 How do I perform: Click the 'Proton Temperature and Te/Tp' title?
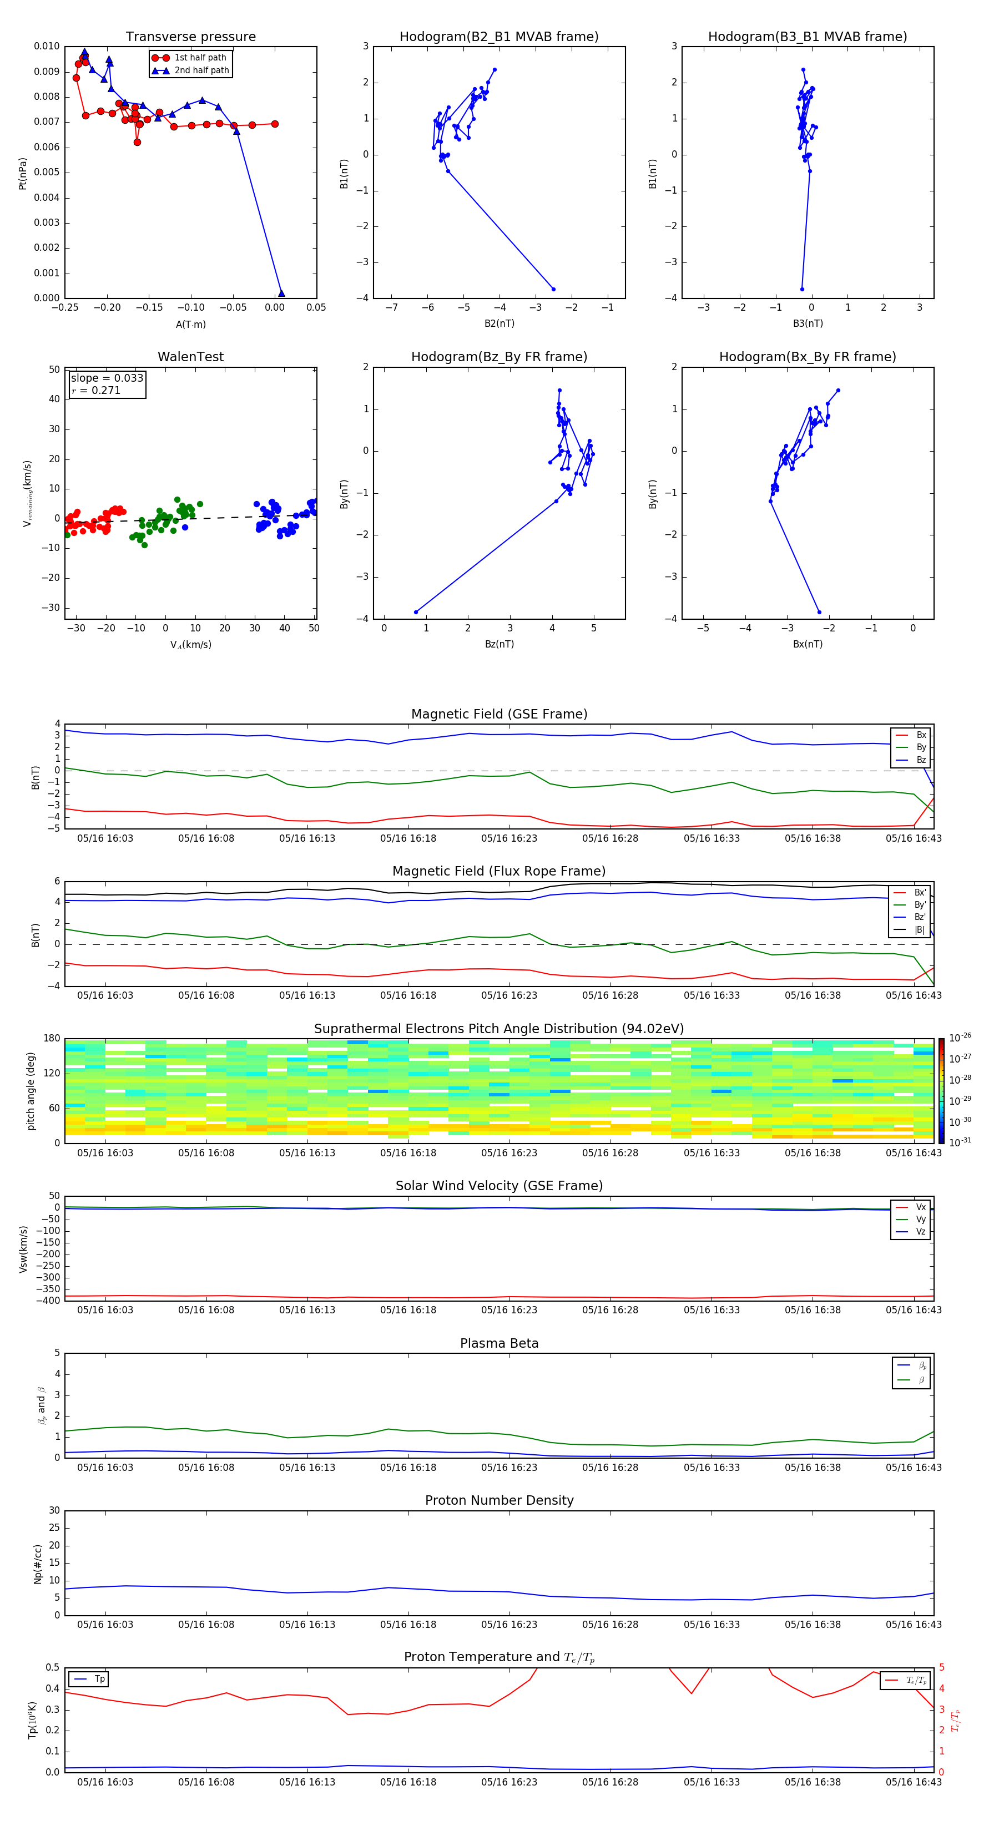point(499,1658)
